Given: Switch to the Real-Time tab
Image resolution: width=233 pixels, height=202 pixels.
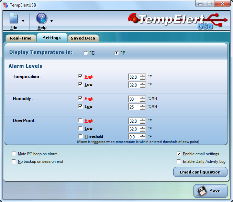Looking at the screenshot, I should point(21,38).
